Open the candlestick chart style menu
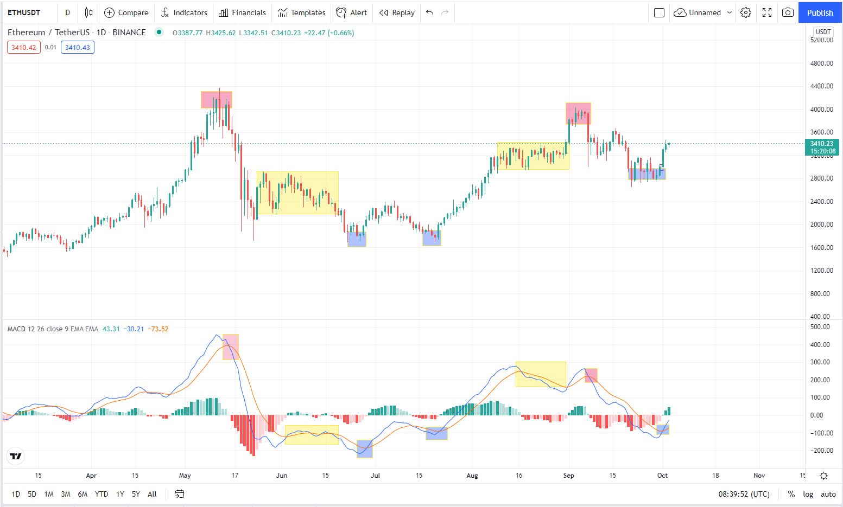 pyautogui.click(x=88, y=12)
